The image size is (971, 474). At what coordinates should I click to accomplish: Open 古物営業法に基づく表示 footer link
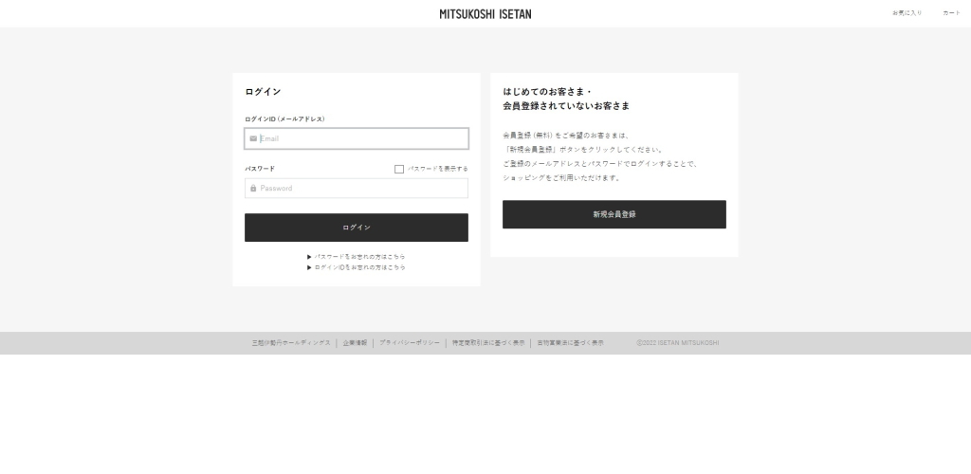click(x=570, y=342)
